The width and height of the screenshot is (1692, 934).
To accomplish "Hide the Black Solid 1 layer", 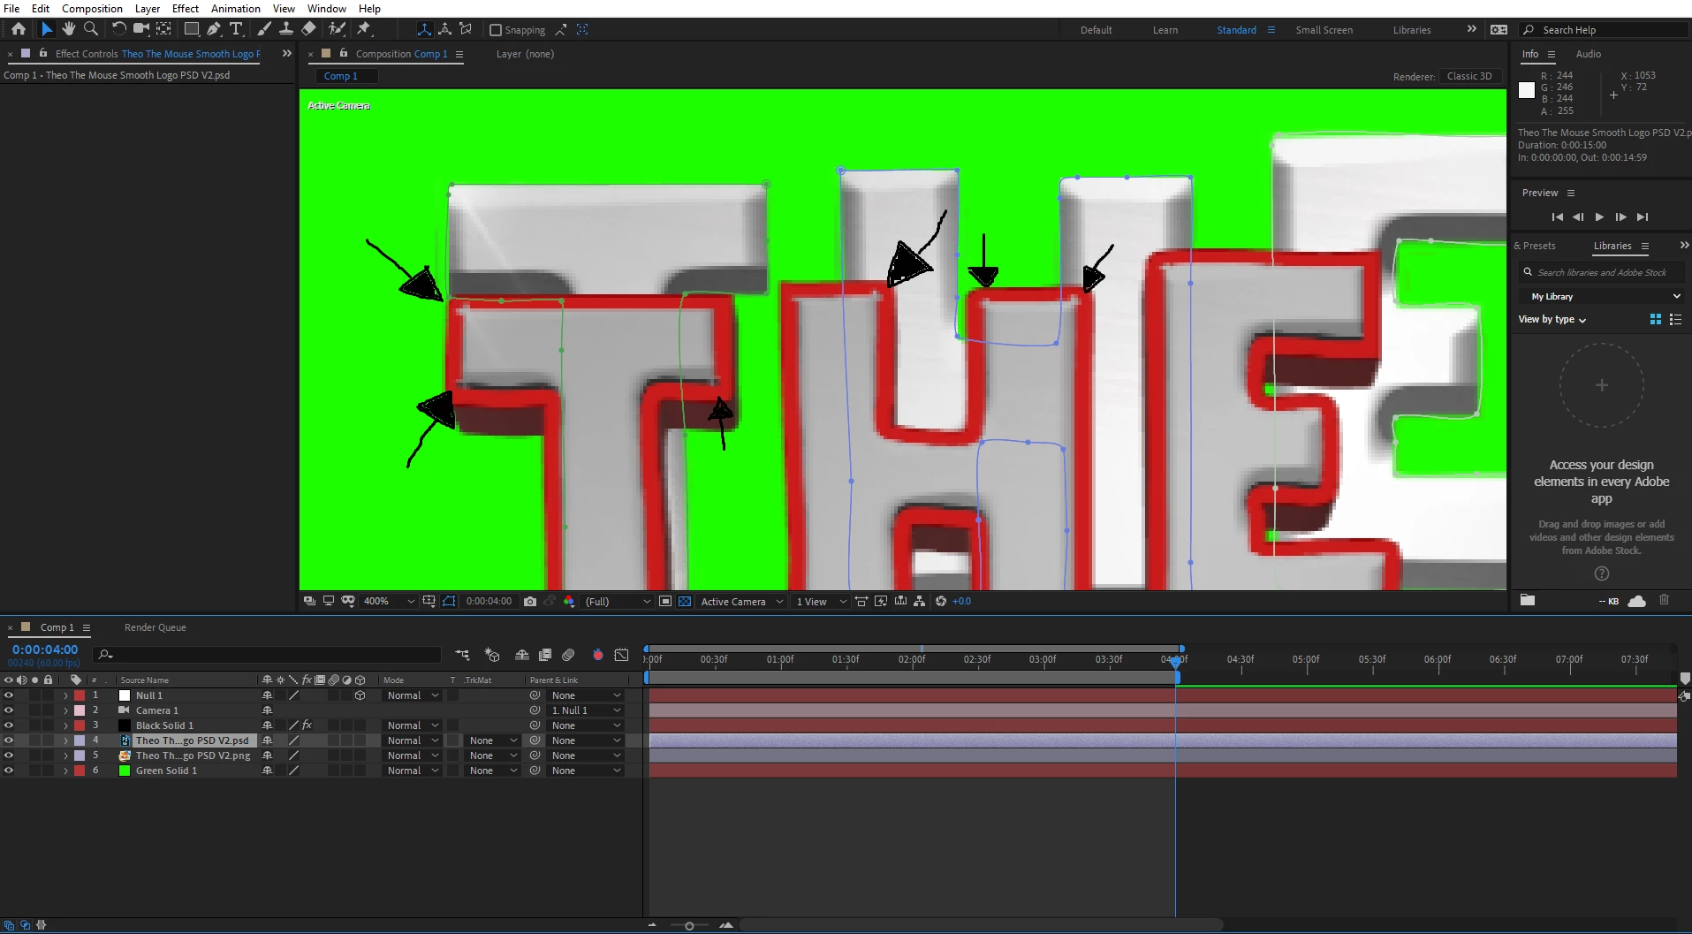I will [x=9, y=725].
